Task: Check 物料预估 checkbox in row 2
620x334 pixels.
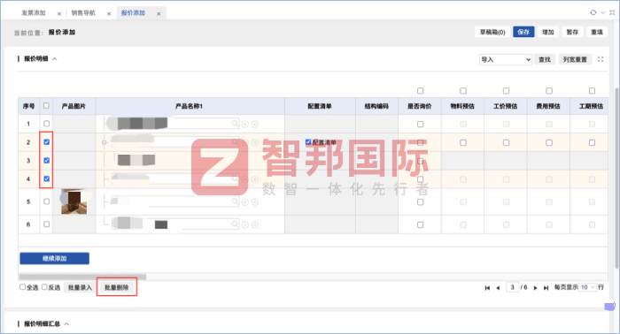Action: click(x=463, y=142)
